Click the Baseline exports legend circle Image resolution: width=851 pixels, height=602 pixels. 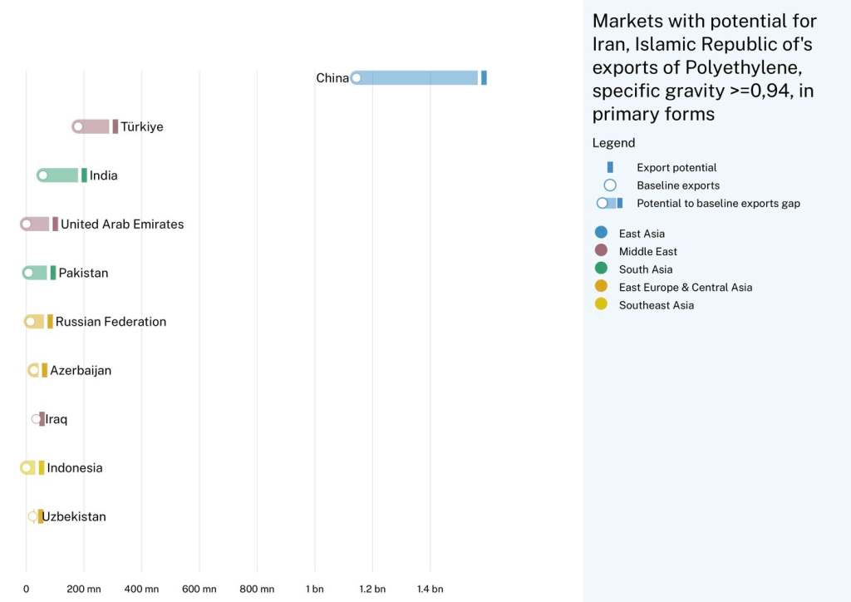[610, 185]
